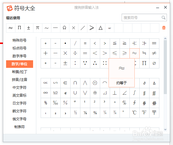Screen dimensions: 173x145
Task: Go to 制表符 category
Action: (19, 127)
